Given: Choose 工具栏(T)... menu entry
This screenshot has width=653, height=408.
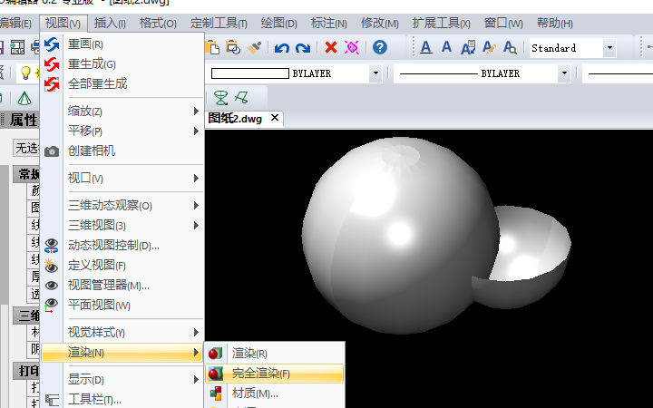Looking at the screenshot, I should point(122,400).
